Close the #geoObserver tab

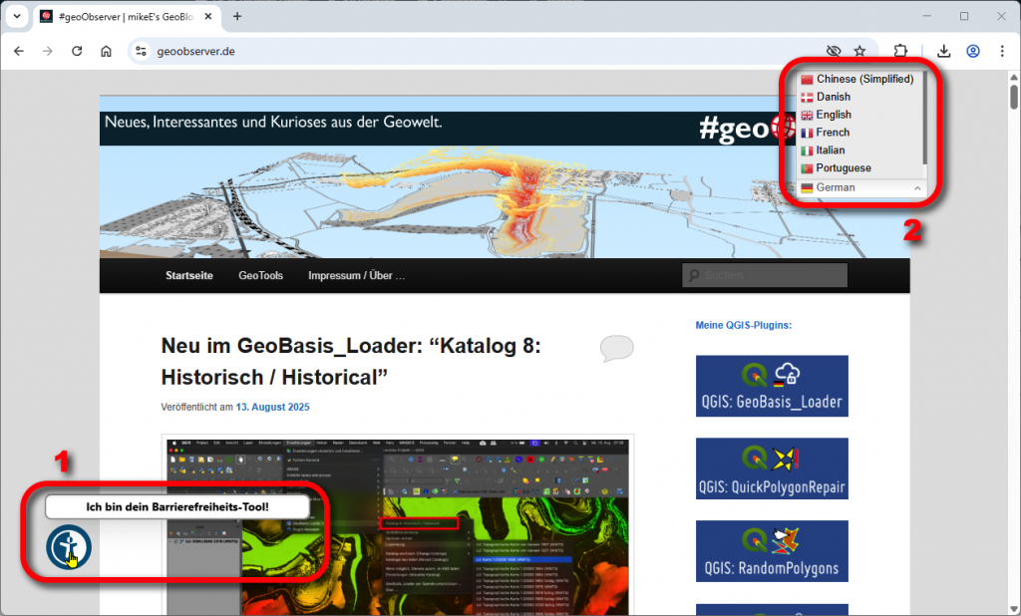coord(208,16)
